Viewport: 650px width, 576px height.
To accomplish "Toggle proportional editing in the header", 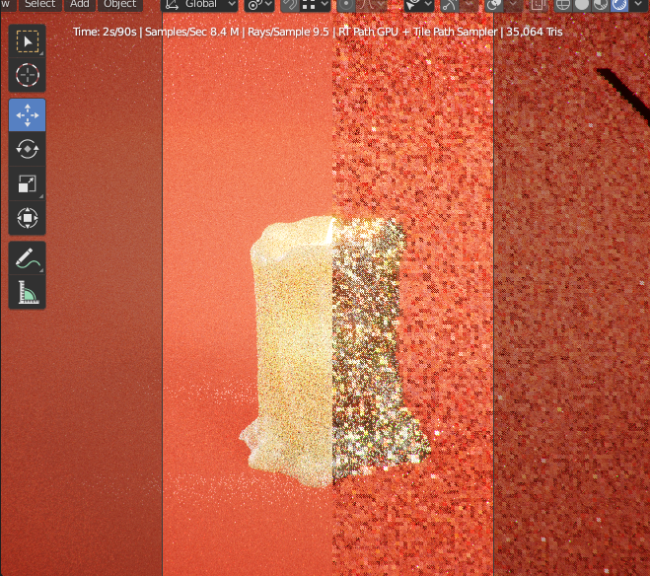I will point(347,4).
